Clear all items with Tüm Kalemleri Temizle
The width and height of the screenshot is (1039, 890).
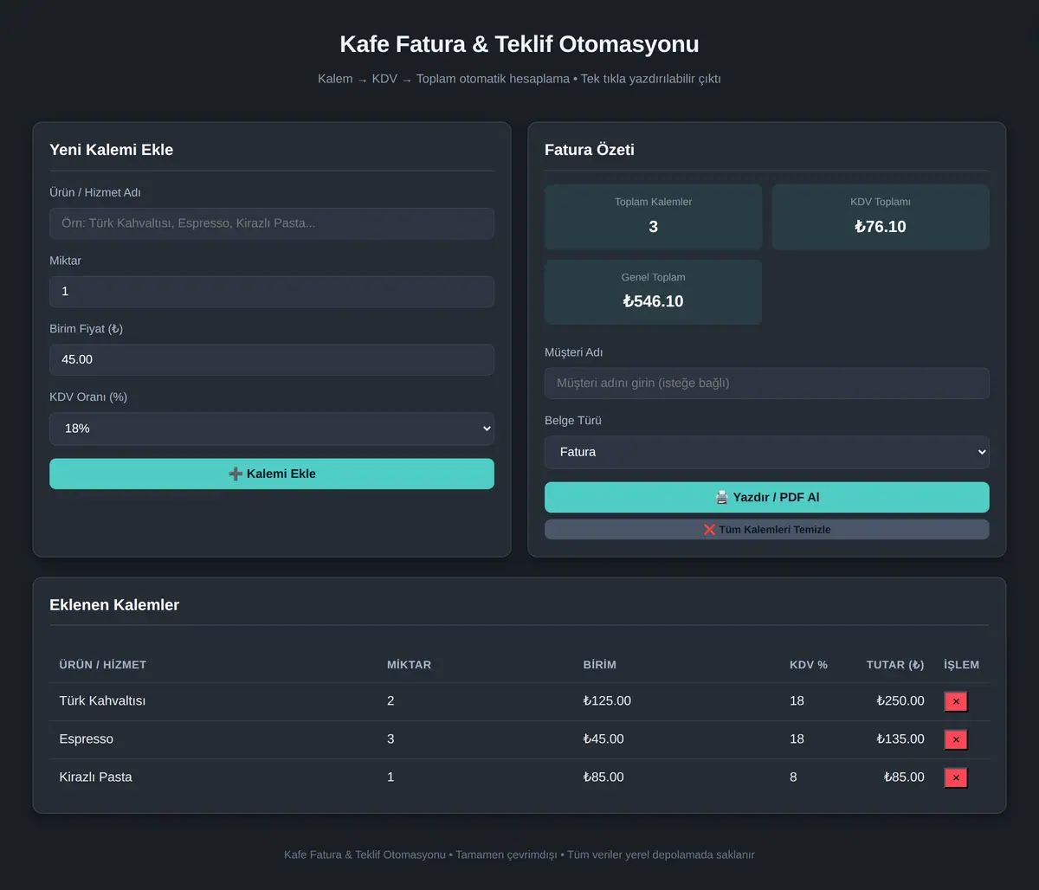[767, 529]
